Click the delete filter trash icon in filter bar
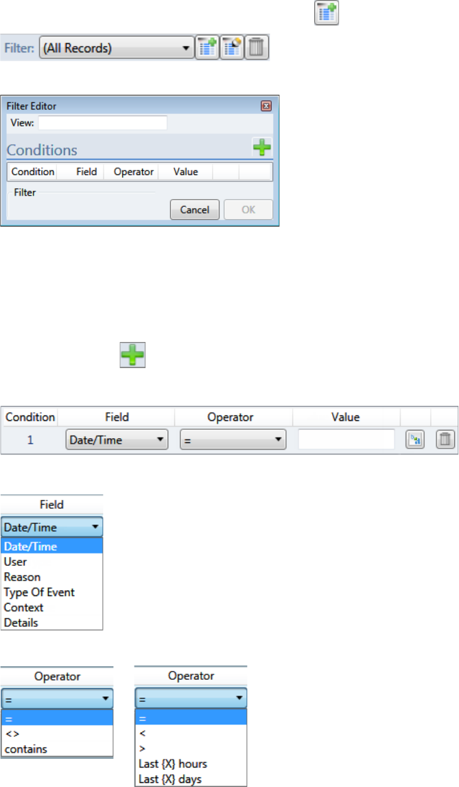This screenshot has height=787, width=459. point(257,47)
